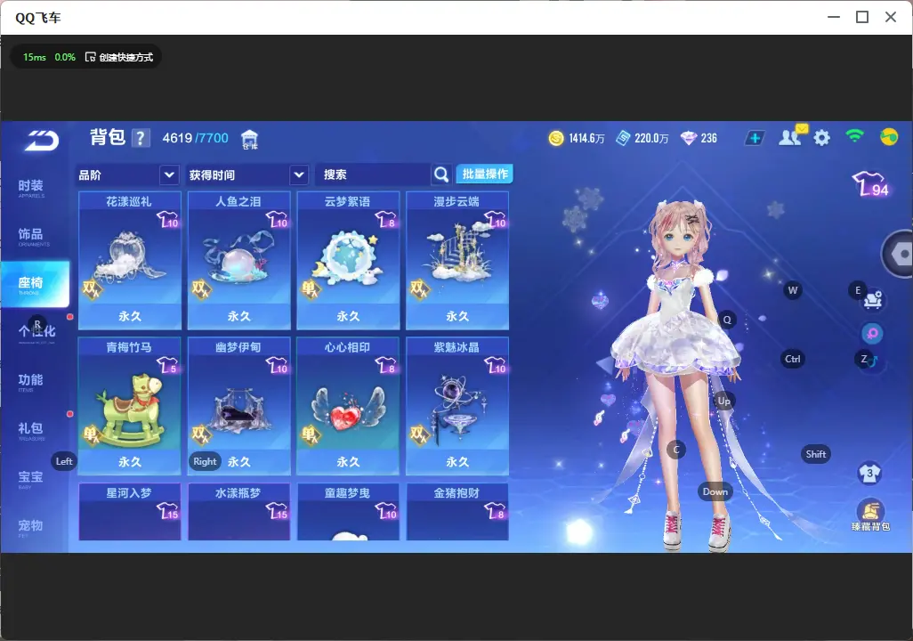Image resolution: width=913 pixels, height=641 pixels.
Task: Open the 获得时间 sort dropdown
Action: click(x=246, y=174)
